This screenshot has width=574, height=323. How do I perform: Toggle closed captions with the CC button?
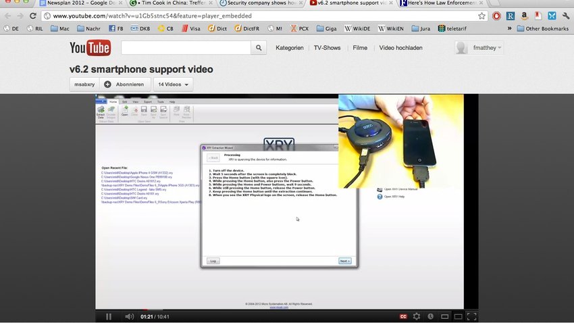pos(403,317)
